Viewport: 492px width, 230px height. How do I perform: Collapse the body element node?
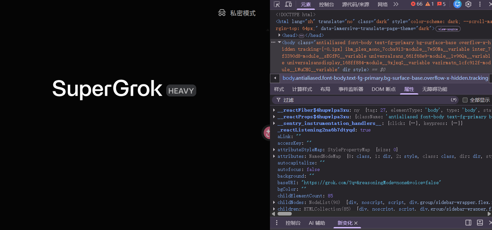280,42
